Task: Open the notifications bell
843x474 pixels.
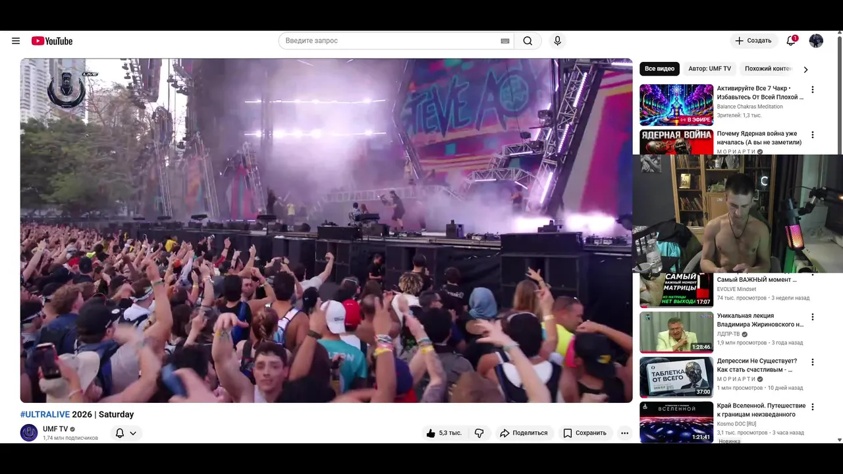Action: [791, 41]
